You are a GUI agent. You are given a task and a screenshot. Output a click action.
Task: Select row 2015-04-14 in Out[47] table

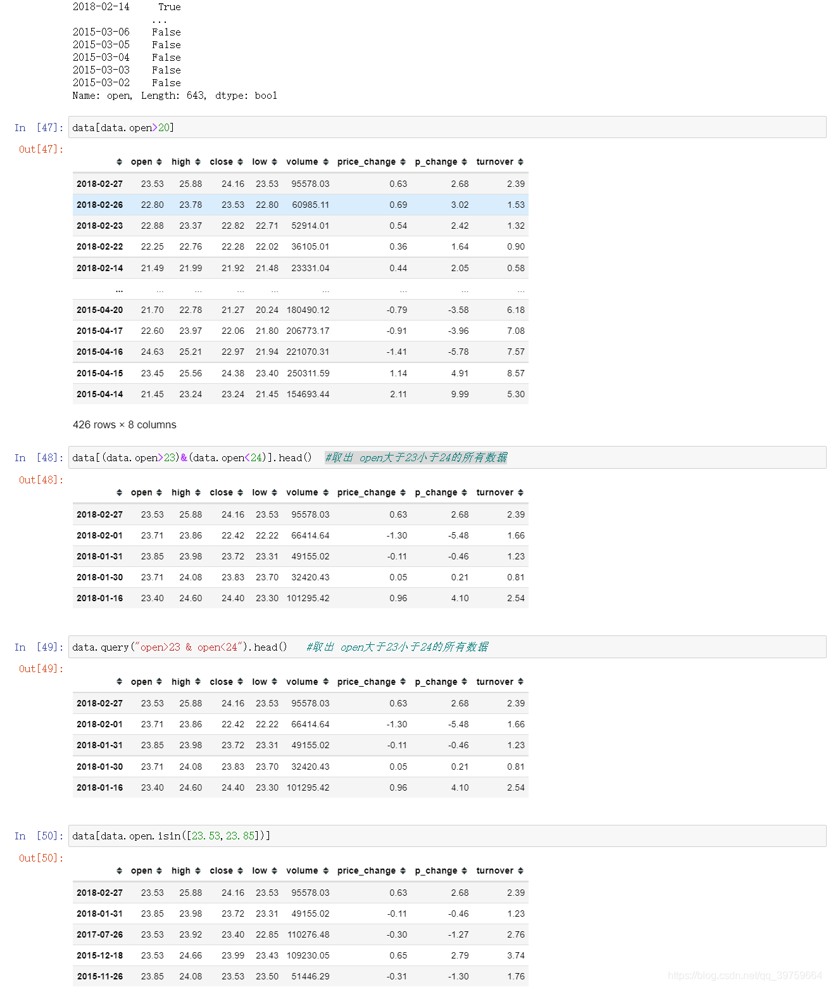click(x=300, y=394)
